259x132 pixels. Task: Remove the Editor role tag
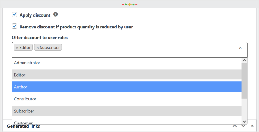17,48
